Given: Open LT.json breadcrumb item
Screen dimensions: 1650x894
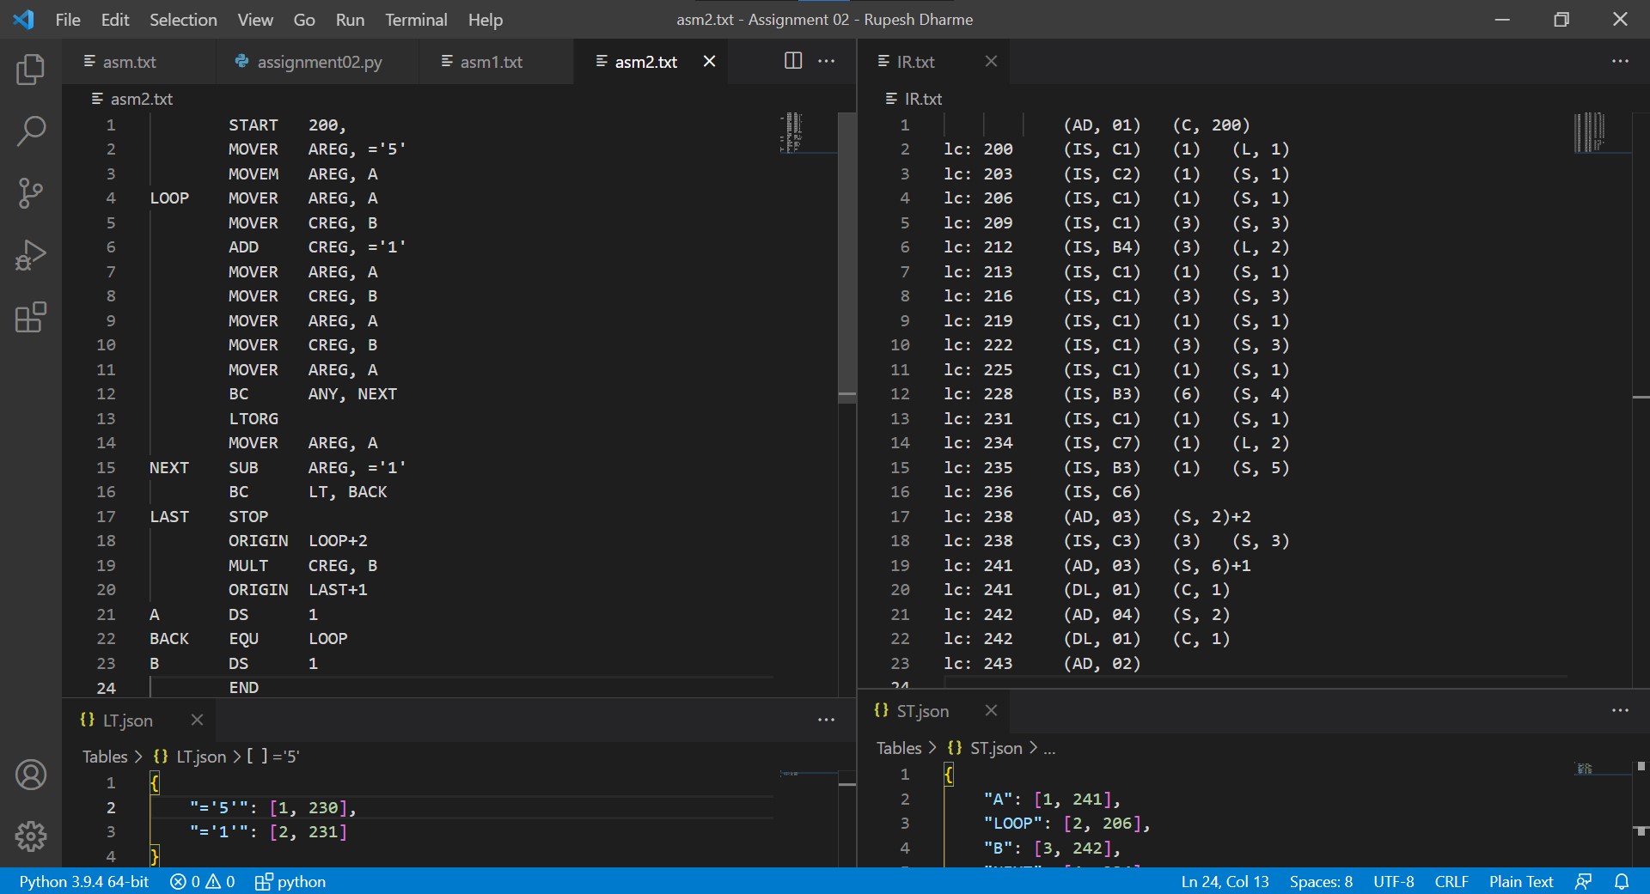Looking at the screenshot, I should (x=189, y=757).
